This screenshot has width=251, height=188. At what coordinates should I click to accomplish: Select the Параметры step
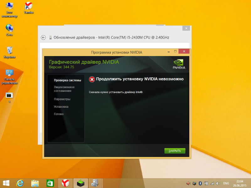pyautogui.click(x=62, y=99)
